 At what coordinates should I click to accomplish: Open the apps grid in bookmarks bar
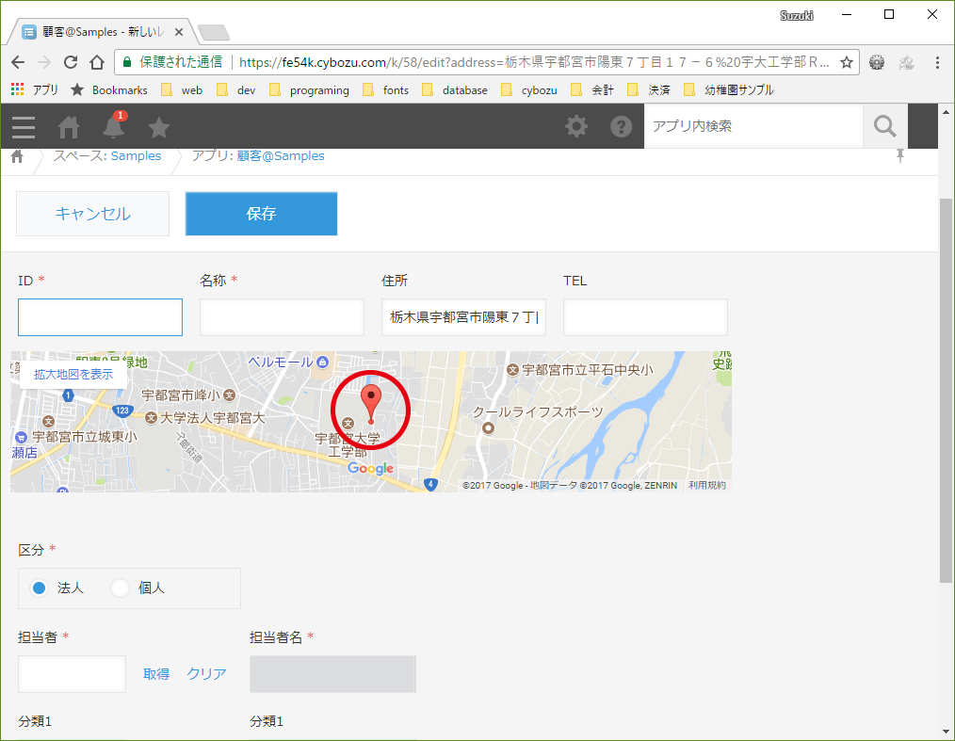[x=18, y=89]
